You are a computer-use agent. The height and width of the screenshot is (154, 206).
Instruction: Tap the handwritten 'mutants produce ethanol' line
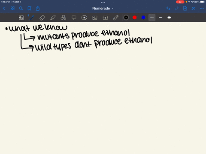point(84,35)
